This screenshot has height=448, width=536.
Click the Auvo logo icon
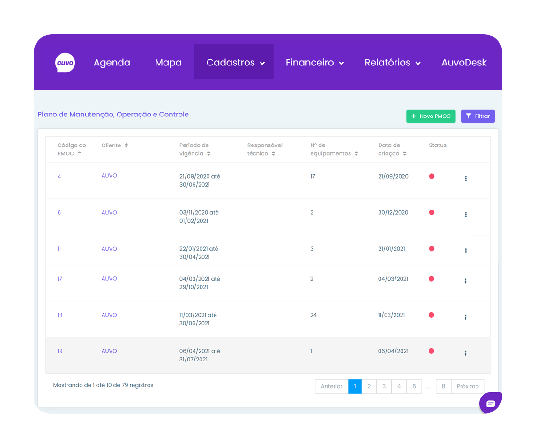click(x=65, y=63)
